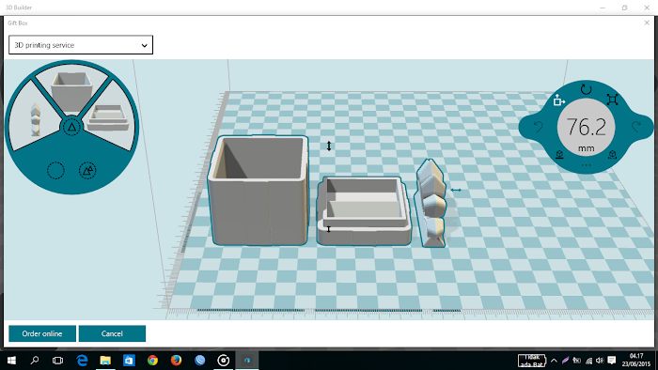Open taskbar search
658x370 pixels.
tap(35, 360)
